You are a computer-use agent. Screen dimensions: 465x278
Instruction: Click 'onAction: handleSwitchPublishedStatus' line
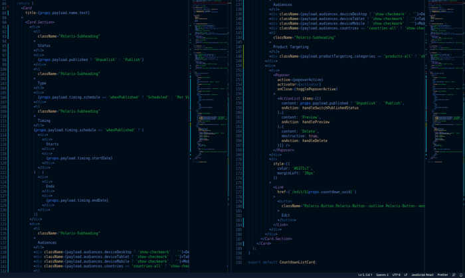click(x=320, y=108)
